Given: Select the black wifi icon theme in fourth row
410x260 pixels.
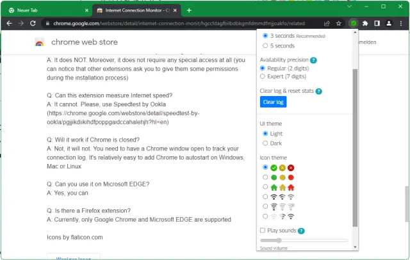Looking at the screenshot, I should (265, 197).
